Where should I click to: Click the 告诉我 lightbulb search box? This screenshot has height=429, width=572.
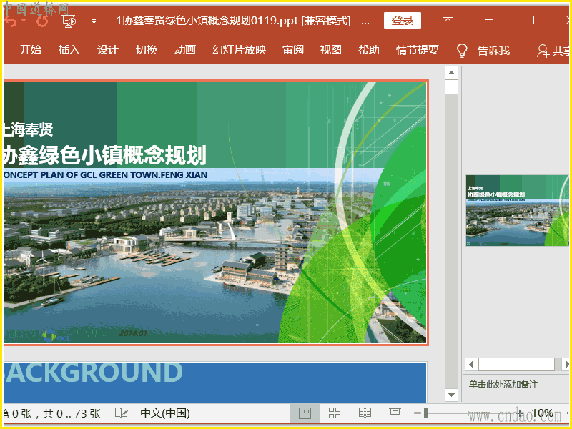[485, 50]
